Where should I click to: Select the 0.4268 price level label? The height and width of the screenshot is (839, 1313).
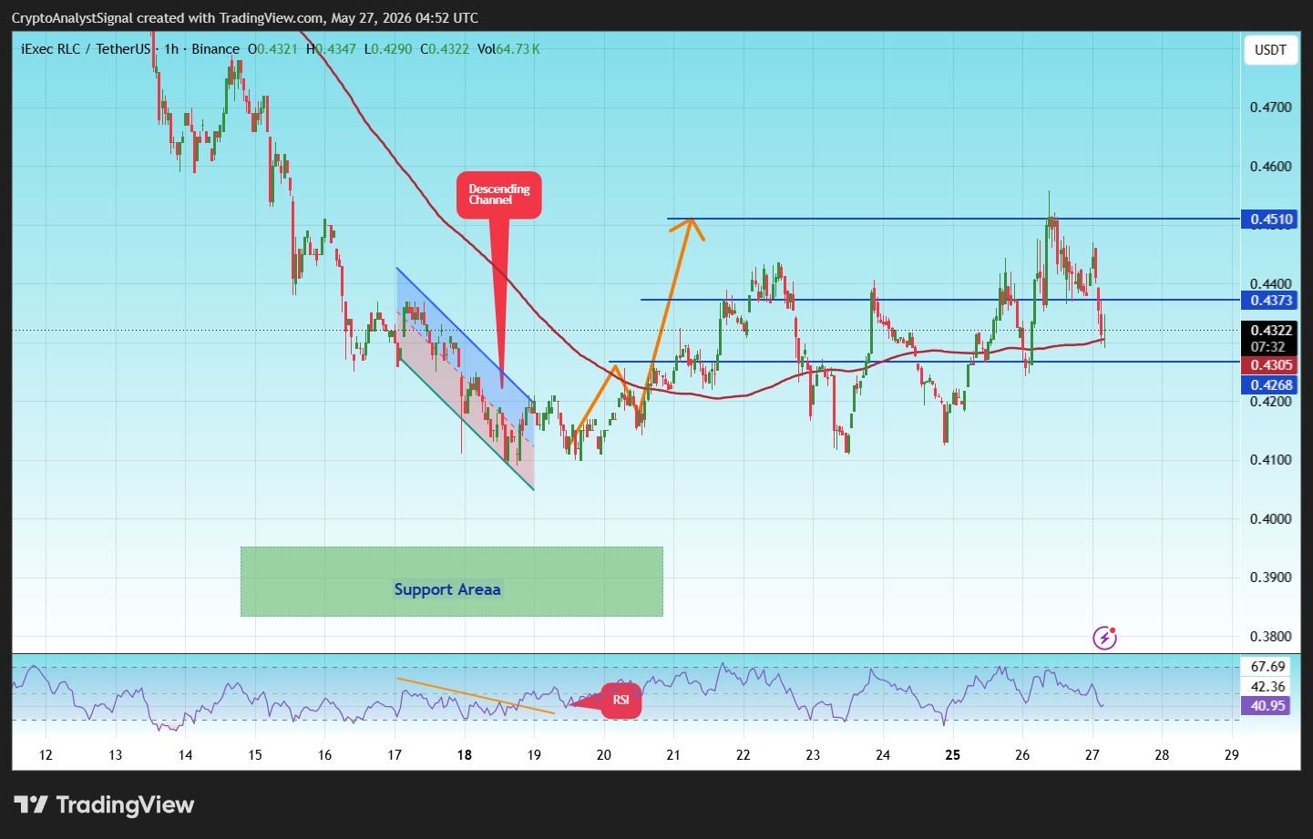[1271, 385]
